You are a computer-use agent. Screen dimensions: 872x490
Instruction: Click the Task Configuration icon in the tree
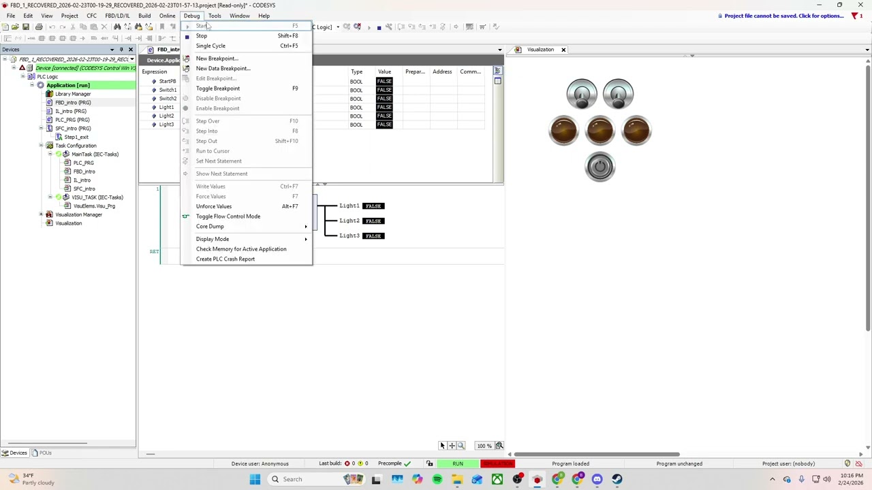click(49, 146)
